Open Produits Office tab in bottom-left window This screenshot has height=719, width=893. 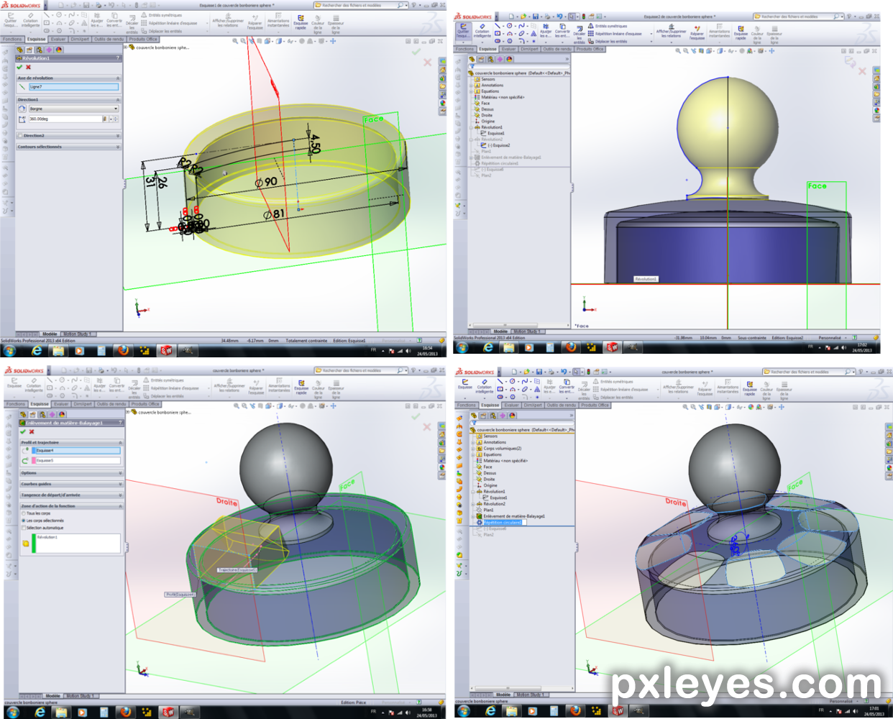[x=145, y=404]
